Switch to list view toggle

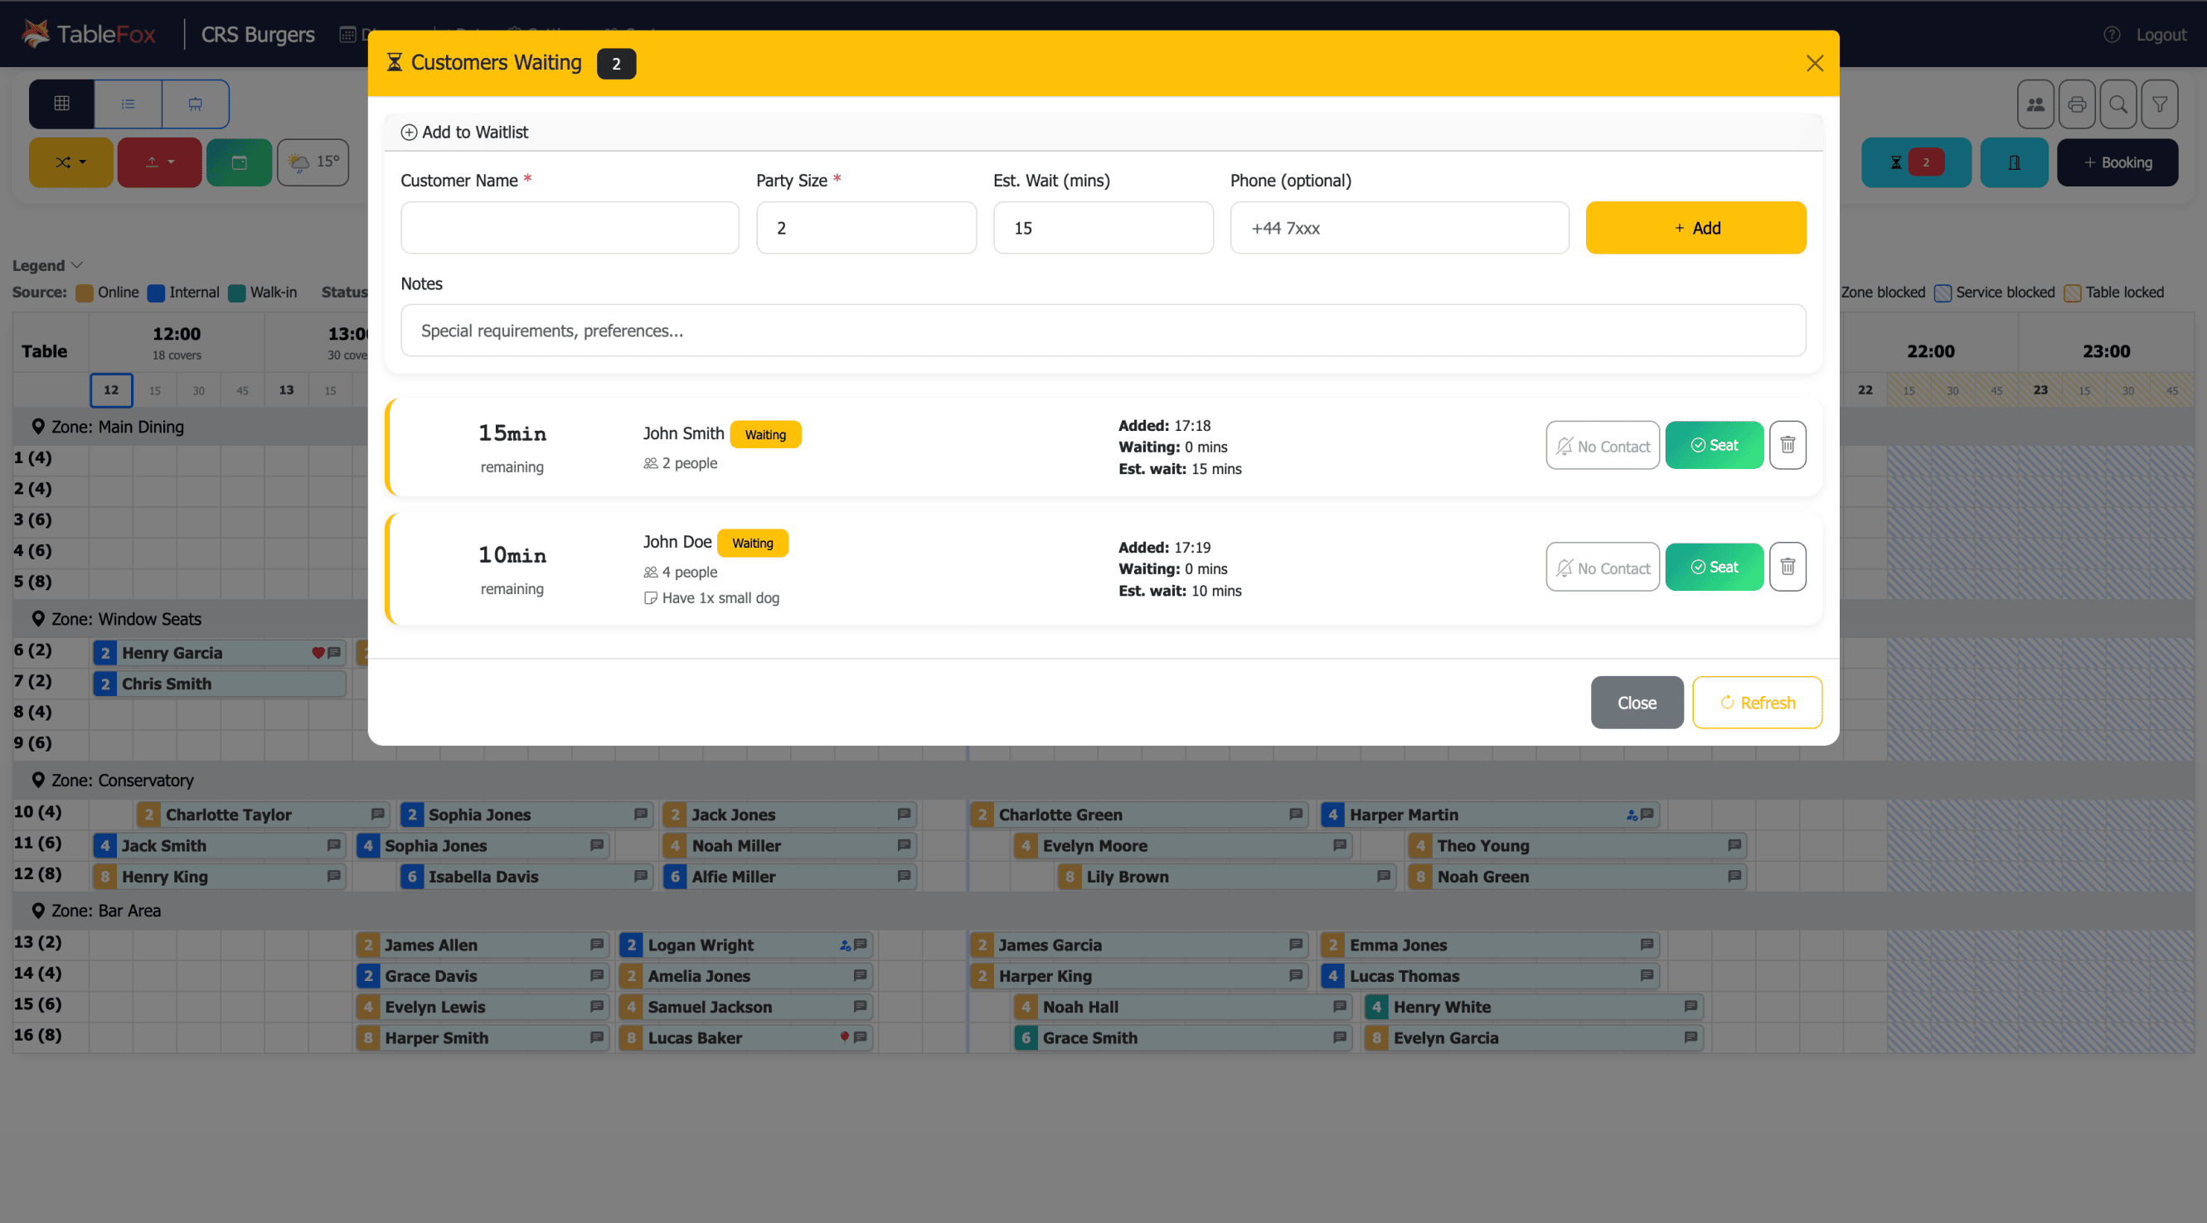(x=128, y=104)
